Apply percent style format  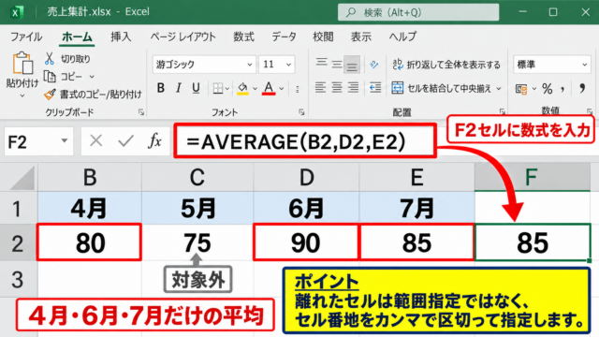(548, 89)
